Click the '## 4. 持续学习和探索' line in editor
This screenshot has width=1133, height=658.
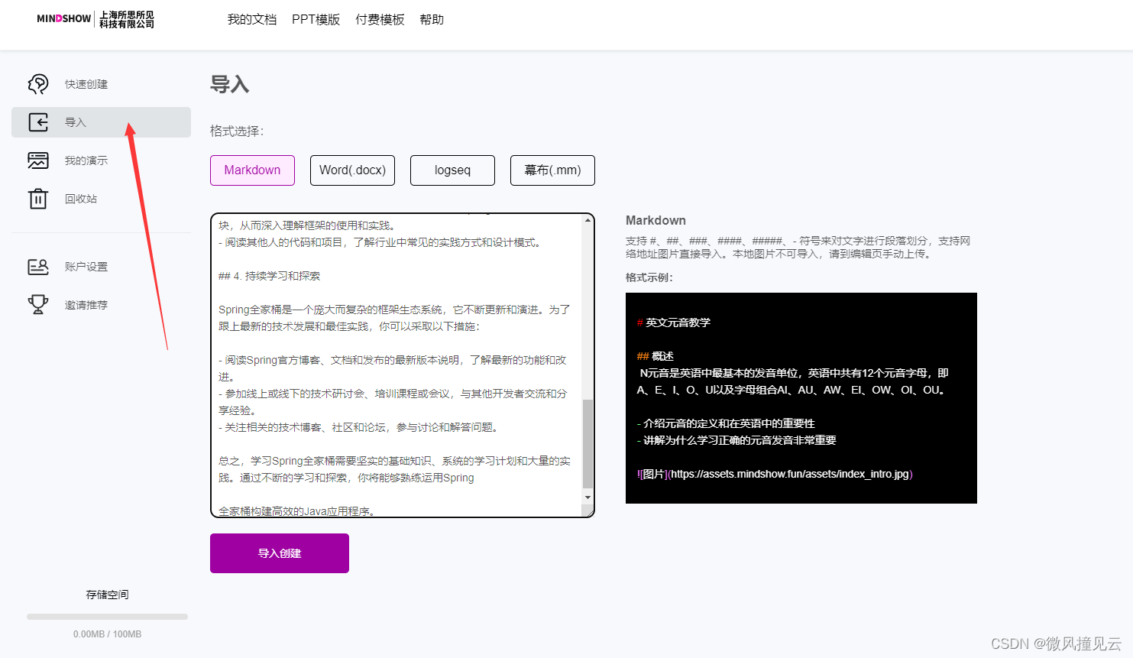(269, 276)
